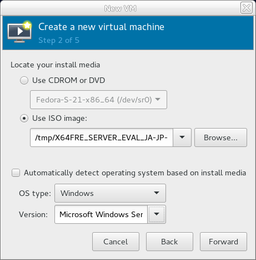Image resolution: width=256 pixels, height=260 pixels.
Task: Open the OS type Windows dropdown
Action: coord(110,193)
